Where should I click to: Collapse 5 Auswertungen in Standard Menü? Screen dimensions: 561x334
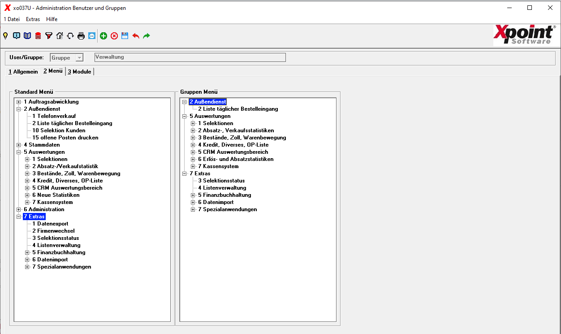click(19, 152)
